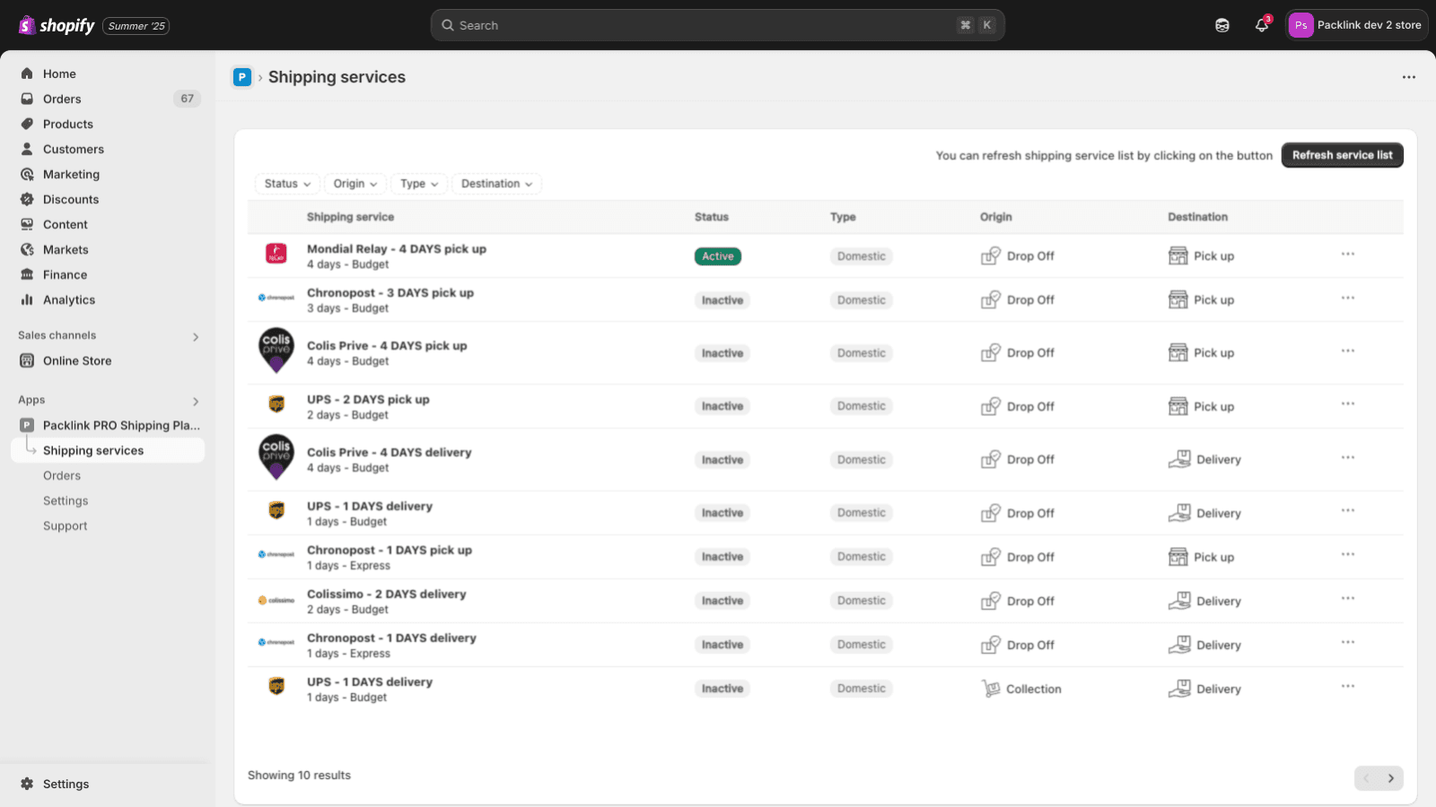
Task: Go to next page with right pagination arrow
Action: point(1390,778)
